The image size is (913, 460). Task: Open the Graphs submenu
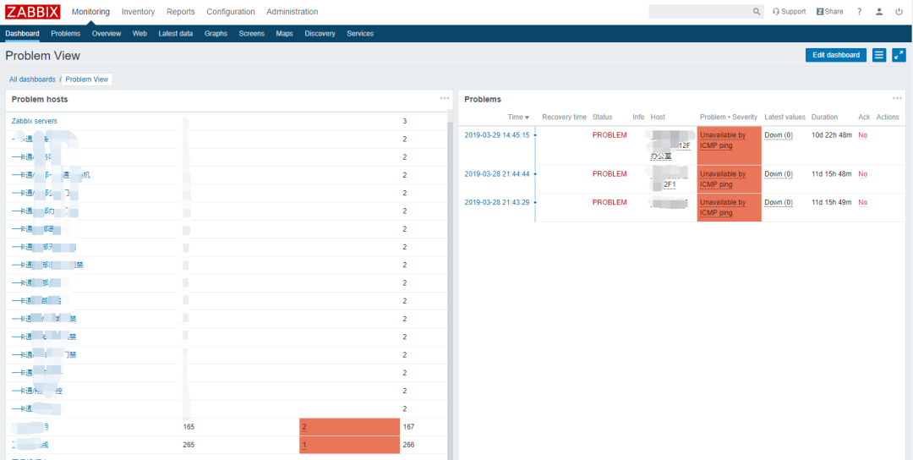216,34
